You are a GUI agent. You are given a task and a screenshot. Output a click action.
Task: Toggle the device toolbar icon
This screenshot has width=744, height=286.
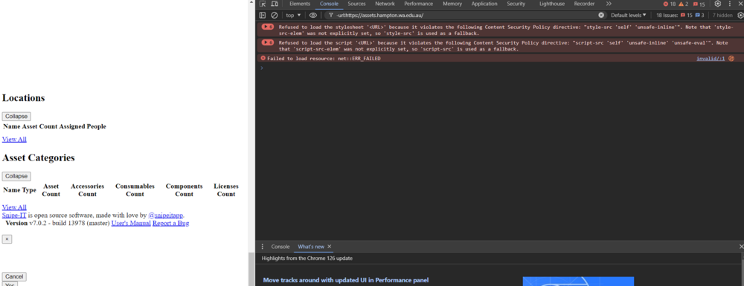coord(274,4)
